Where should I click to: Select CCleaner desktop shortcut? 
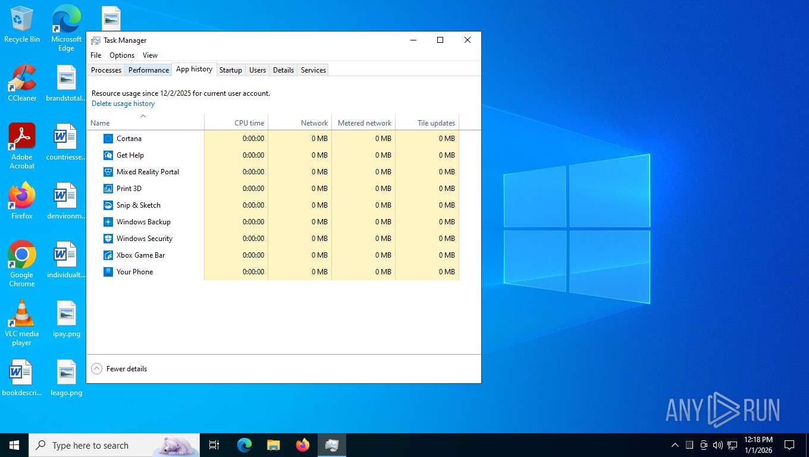coord(22,83)
